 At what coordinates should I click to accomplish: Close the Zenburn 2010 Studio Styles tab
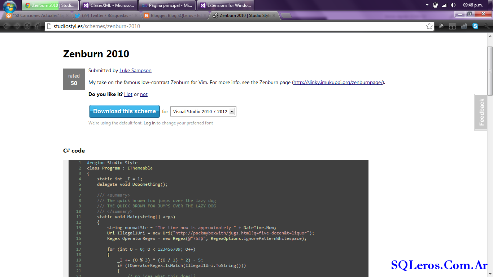click(274, 16)
